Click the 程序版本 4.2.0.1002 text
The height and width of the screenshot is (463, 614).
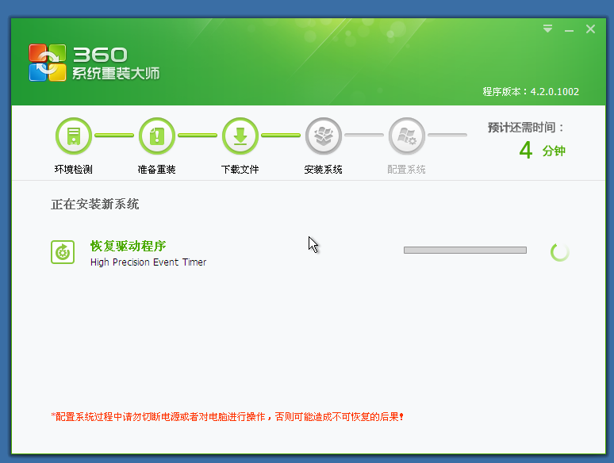coord(531,92)
